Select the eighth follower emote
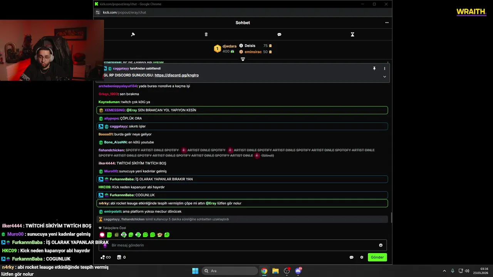493x277 pixels. click(153, 235)
